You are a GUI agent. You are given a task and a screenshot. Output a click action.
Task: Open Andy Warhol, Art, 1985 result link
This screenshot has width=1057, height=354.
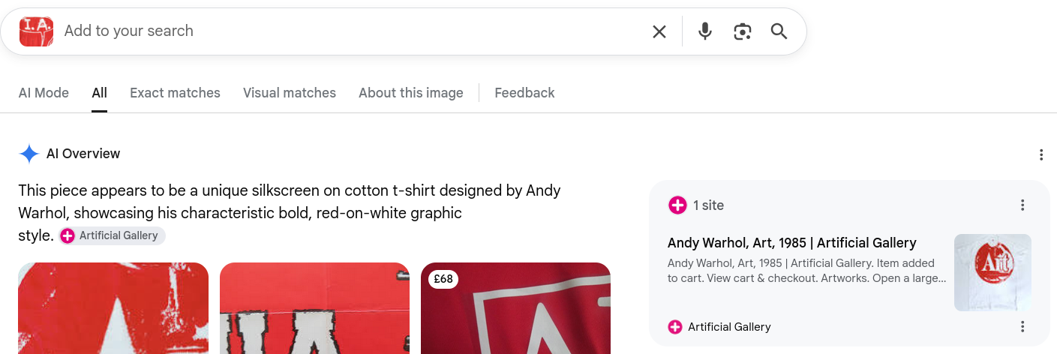pos(792,243)
